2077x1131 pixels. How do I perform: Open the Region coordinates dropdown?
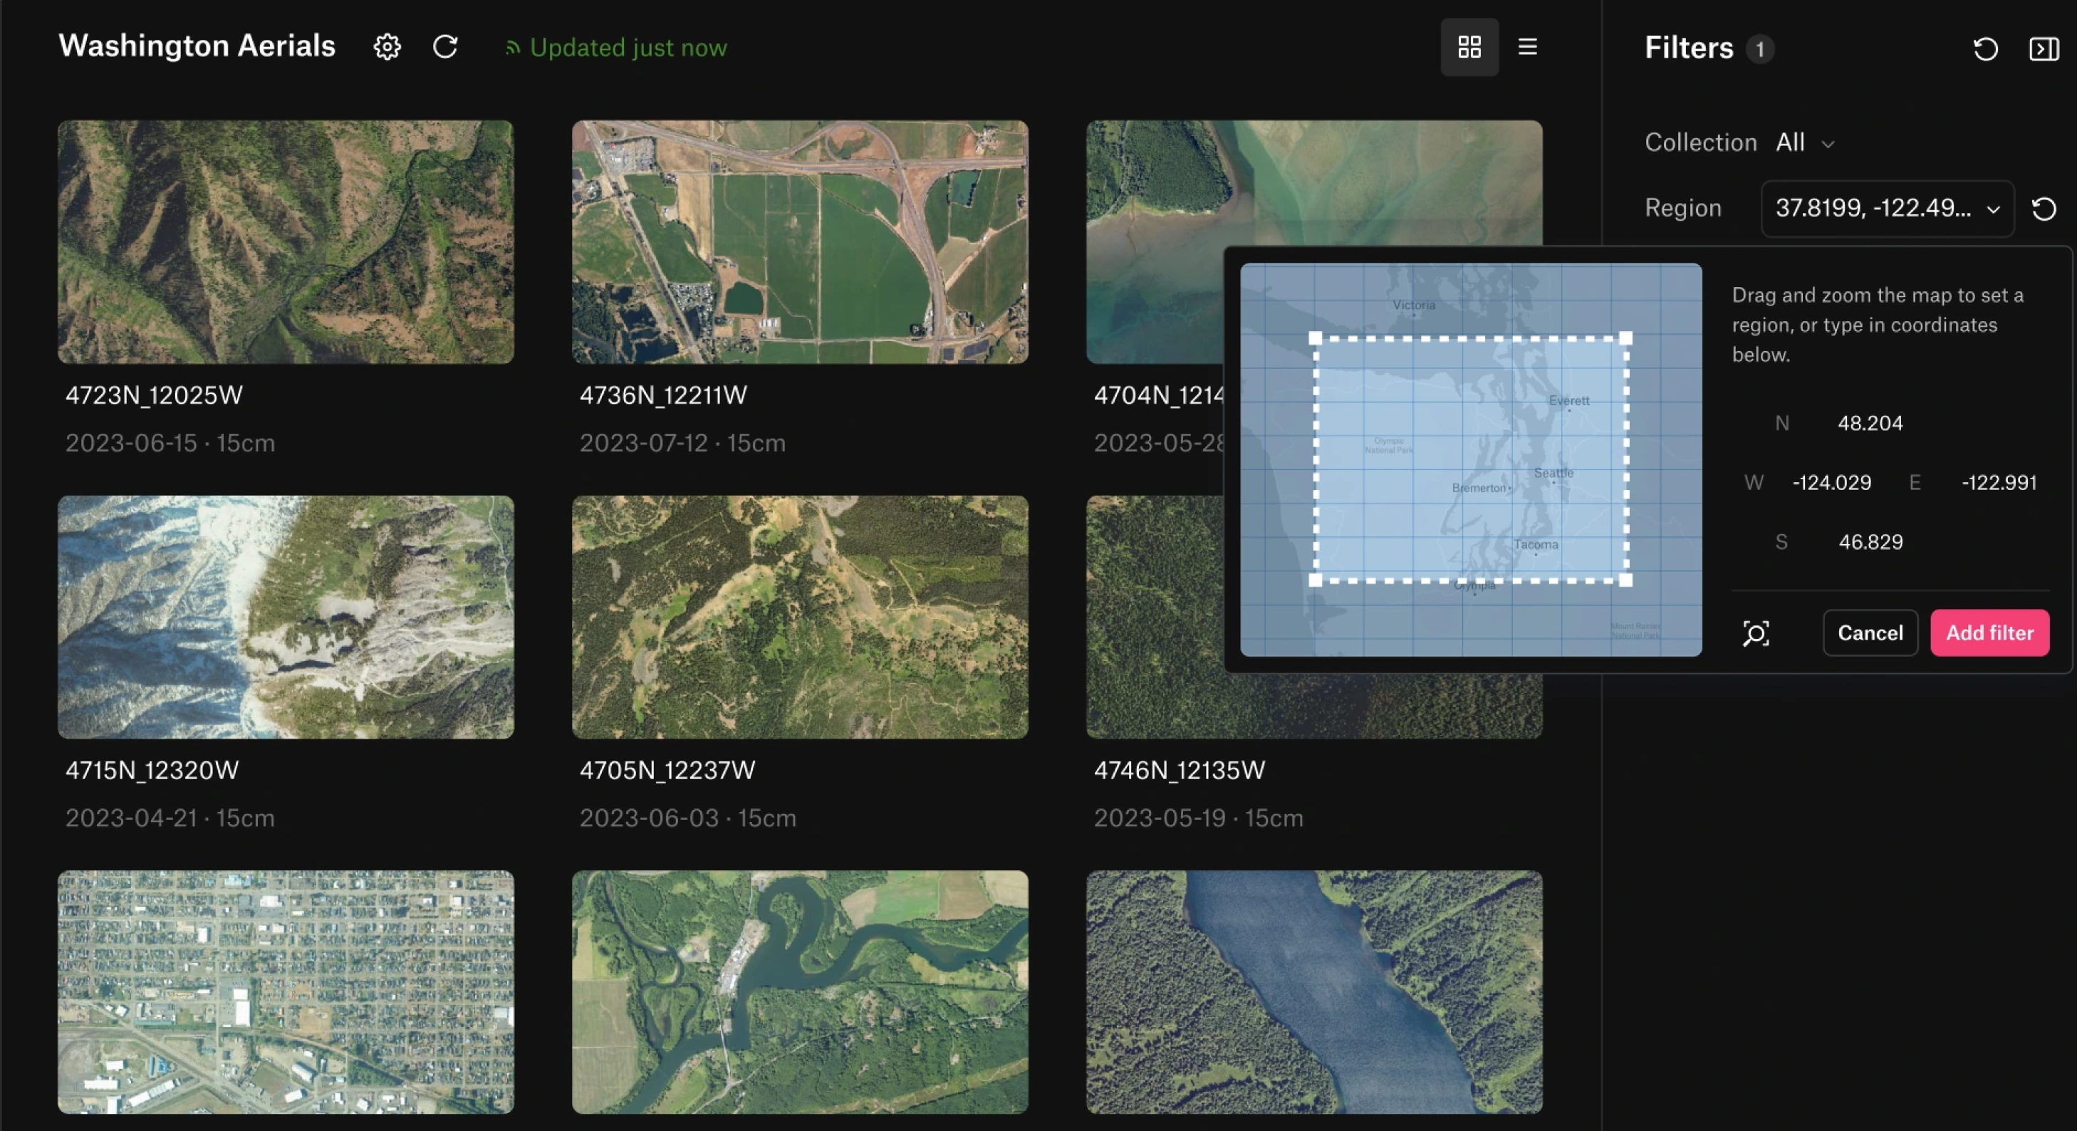(1887, 209)
